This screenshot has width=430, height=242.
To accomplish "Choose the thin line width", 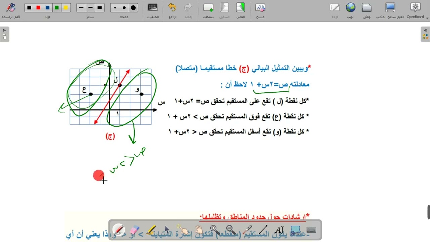I will coord(82,8).
